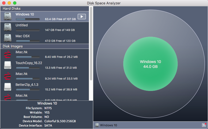Image resolution: width=208 pixels, height=129 pixels.
Task: Click the Colorful SL500 256GB device model
Action: [60, 121]
